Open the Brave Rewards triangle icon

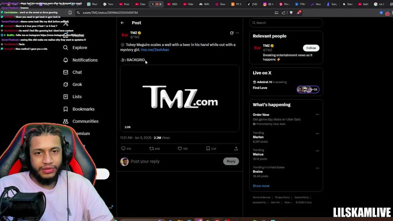(299, 13)
